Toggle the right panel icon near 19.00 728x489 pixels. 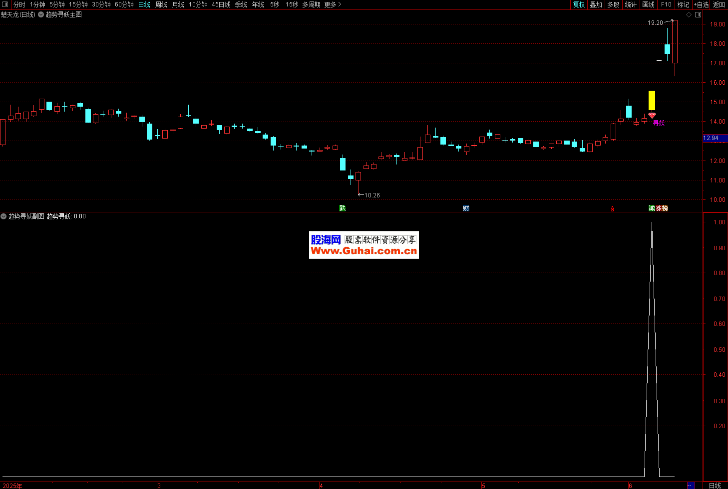tap(698, 15)
